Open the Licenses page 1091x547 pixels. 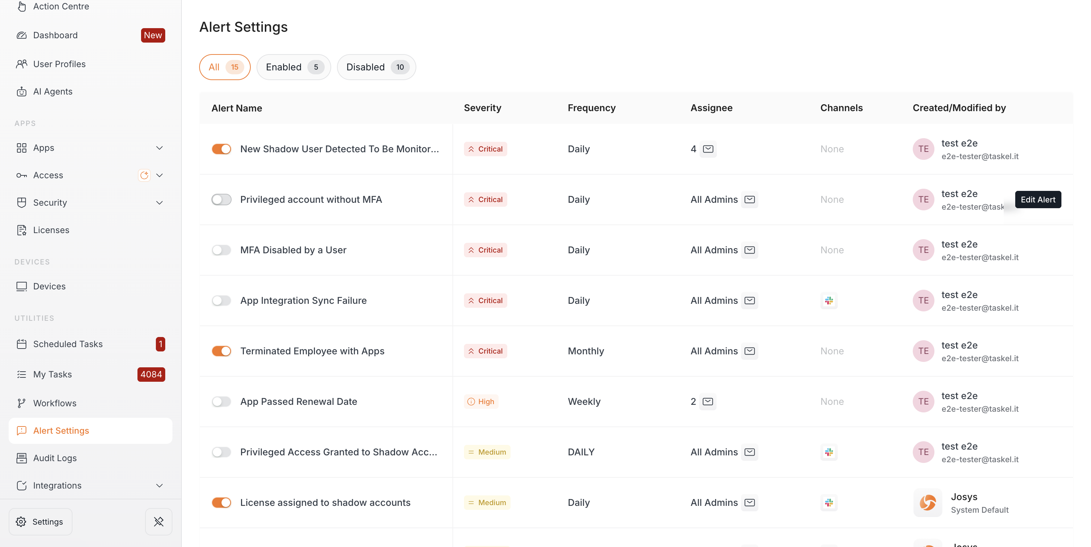[x=51, y=230]
